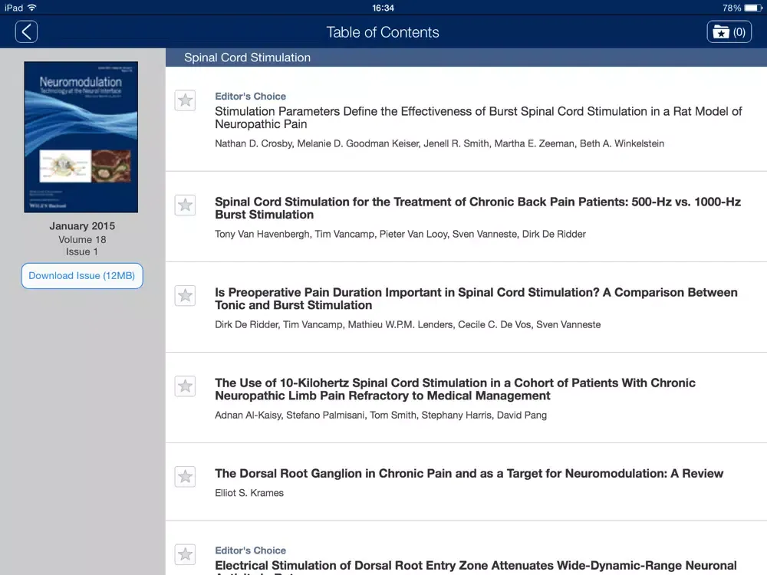767x575 pixels.
Task: Click the star next to the Dorsal Root Ganglion review
Action: pyautogui.click(x=184, y=477)
